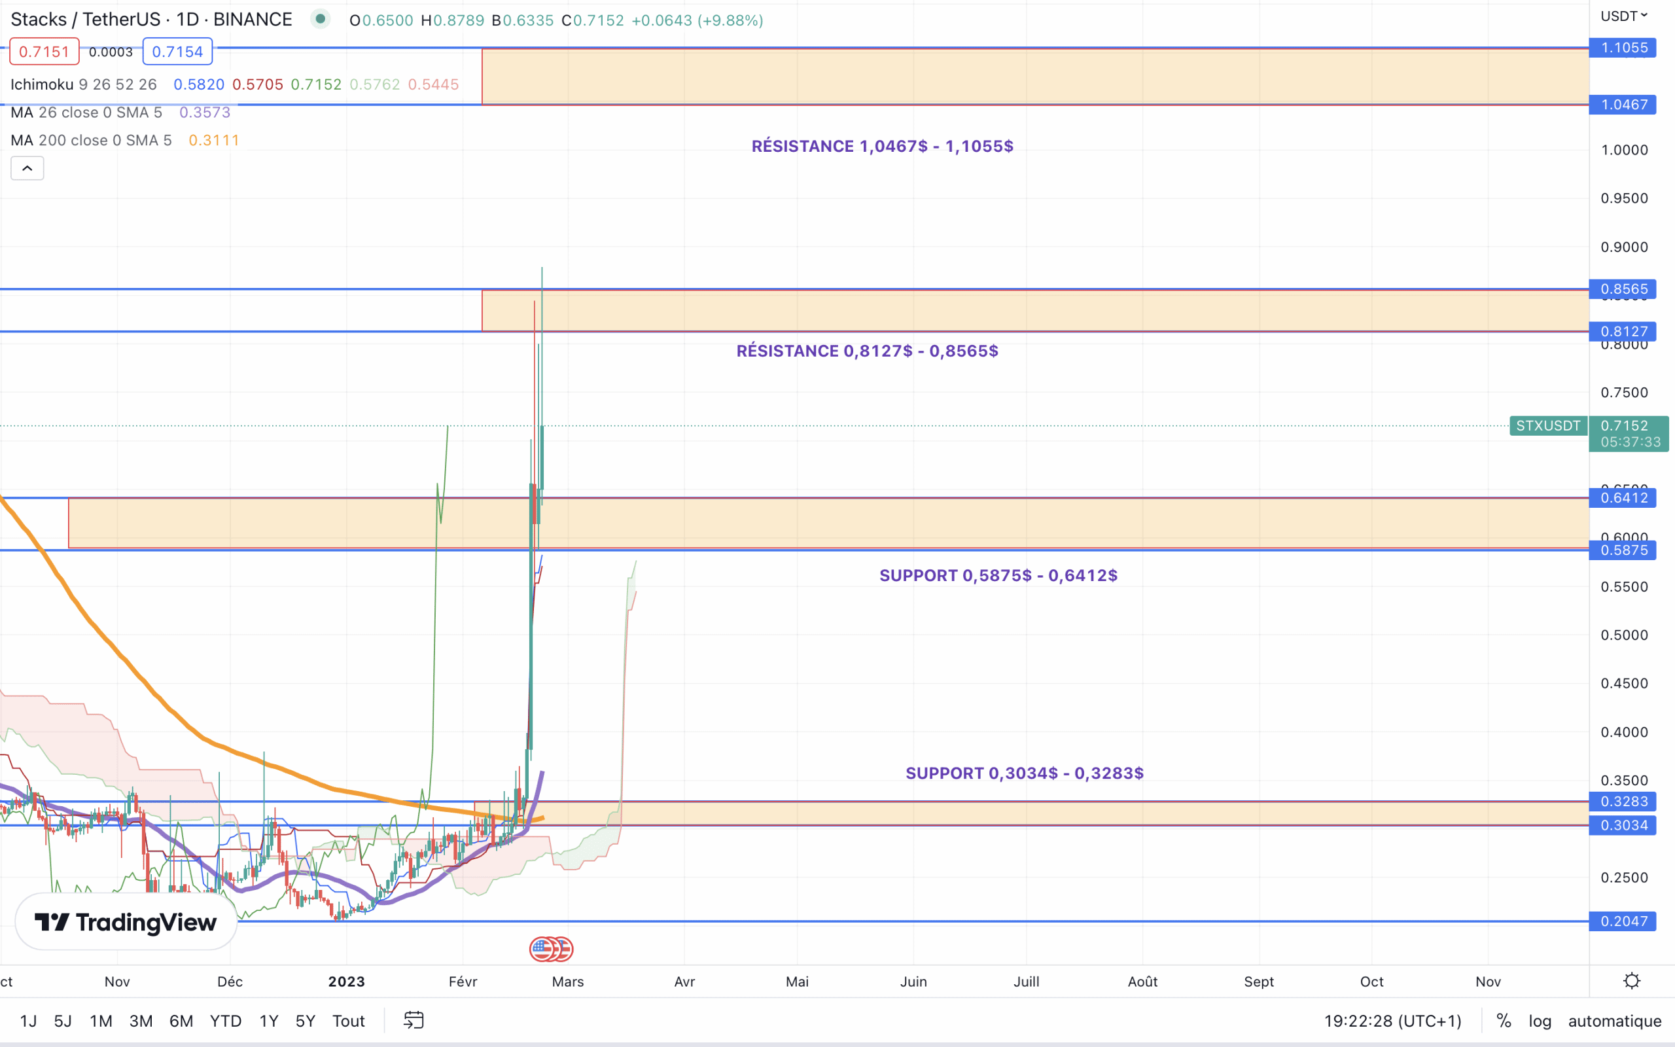Open timezone menu at 19:22:28 (UTC+1)
Viewport: 1675px width, 1047px height.
click(1392, 1021)
